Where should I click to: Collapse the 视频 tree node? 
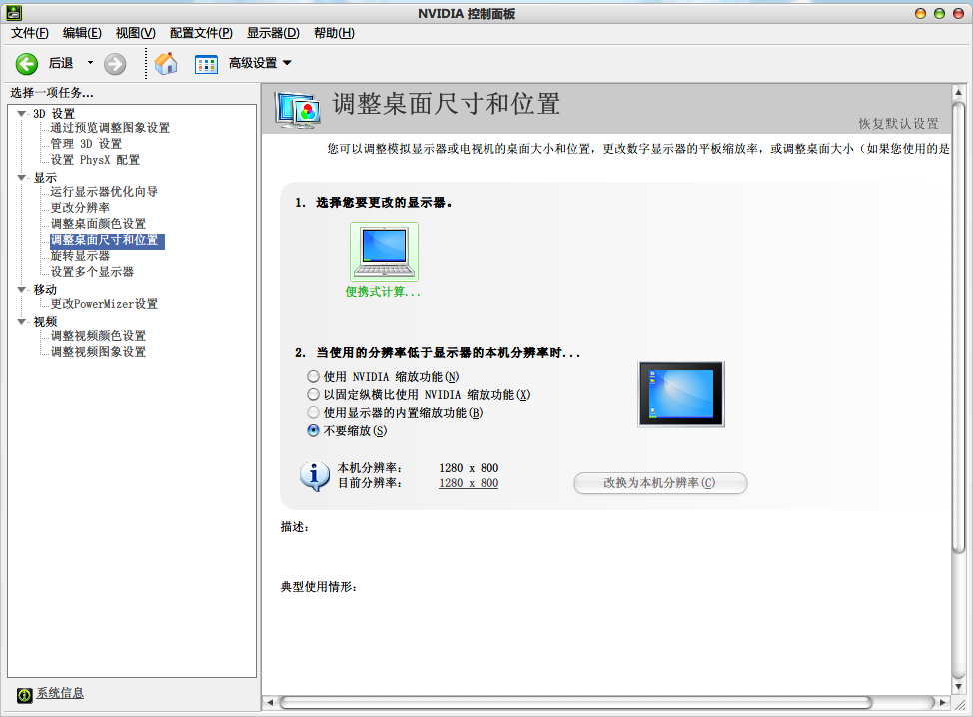point(22,322)
